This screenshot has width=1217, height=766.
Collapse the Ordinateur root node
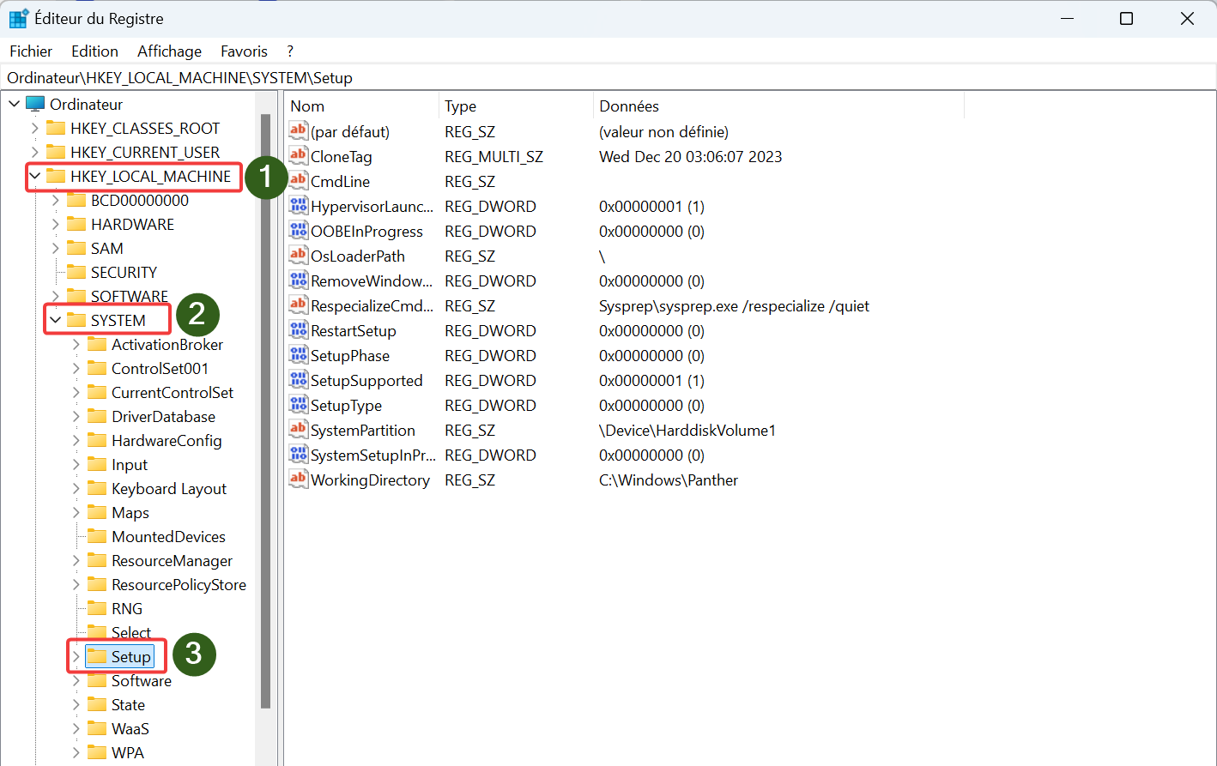point(15,104)
